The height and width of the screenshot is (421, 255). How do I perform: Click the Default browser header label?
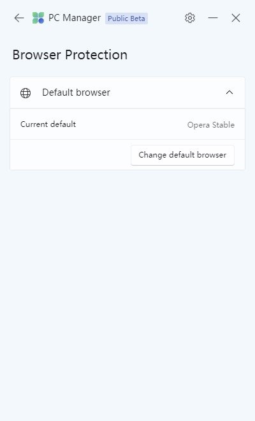[76, 92]
